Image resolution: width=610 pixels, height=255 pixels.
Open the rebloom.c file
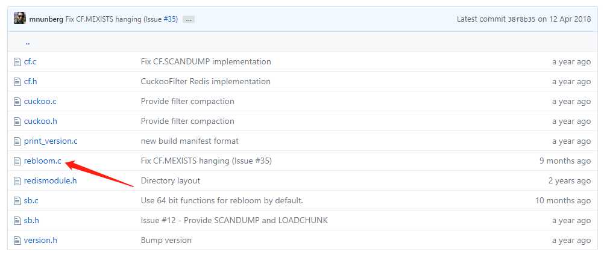[x=42, y=161]
